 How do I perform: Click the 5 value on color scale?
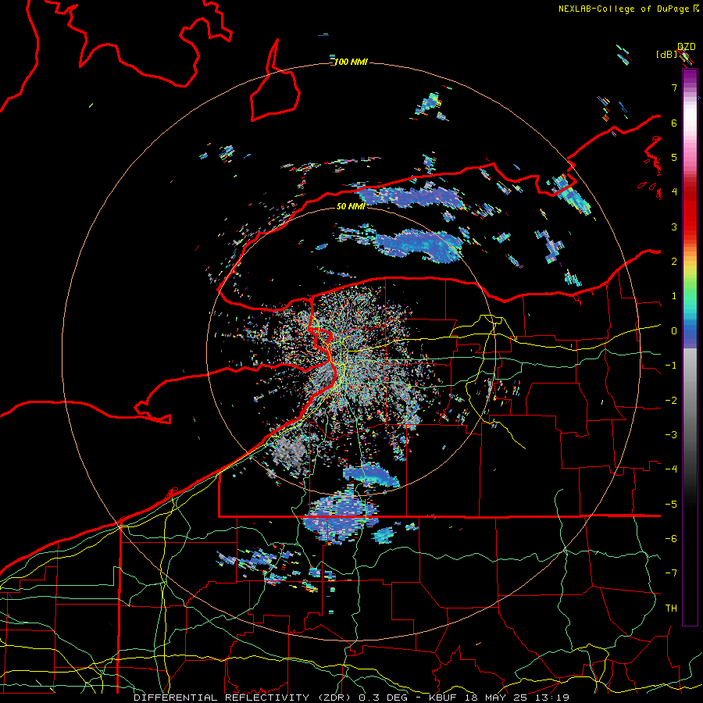click(674, 157)
